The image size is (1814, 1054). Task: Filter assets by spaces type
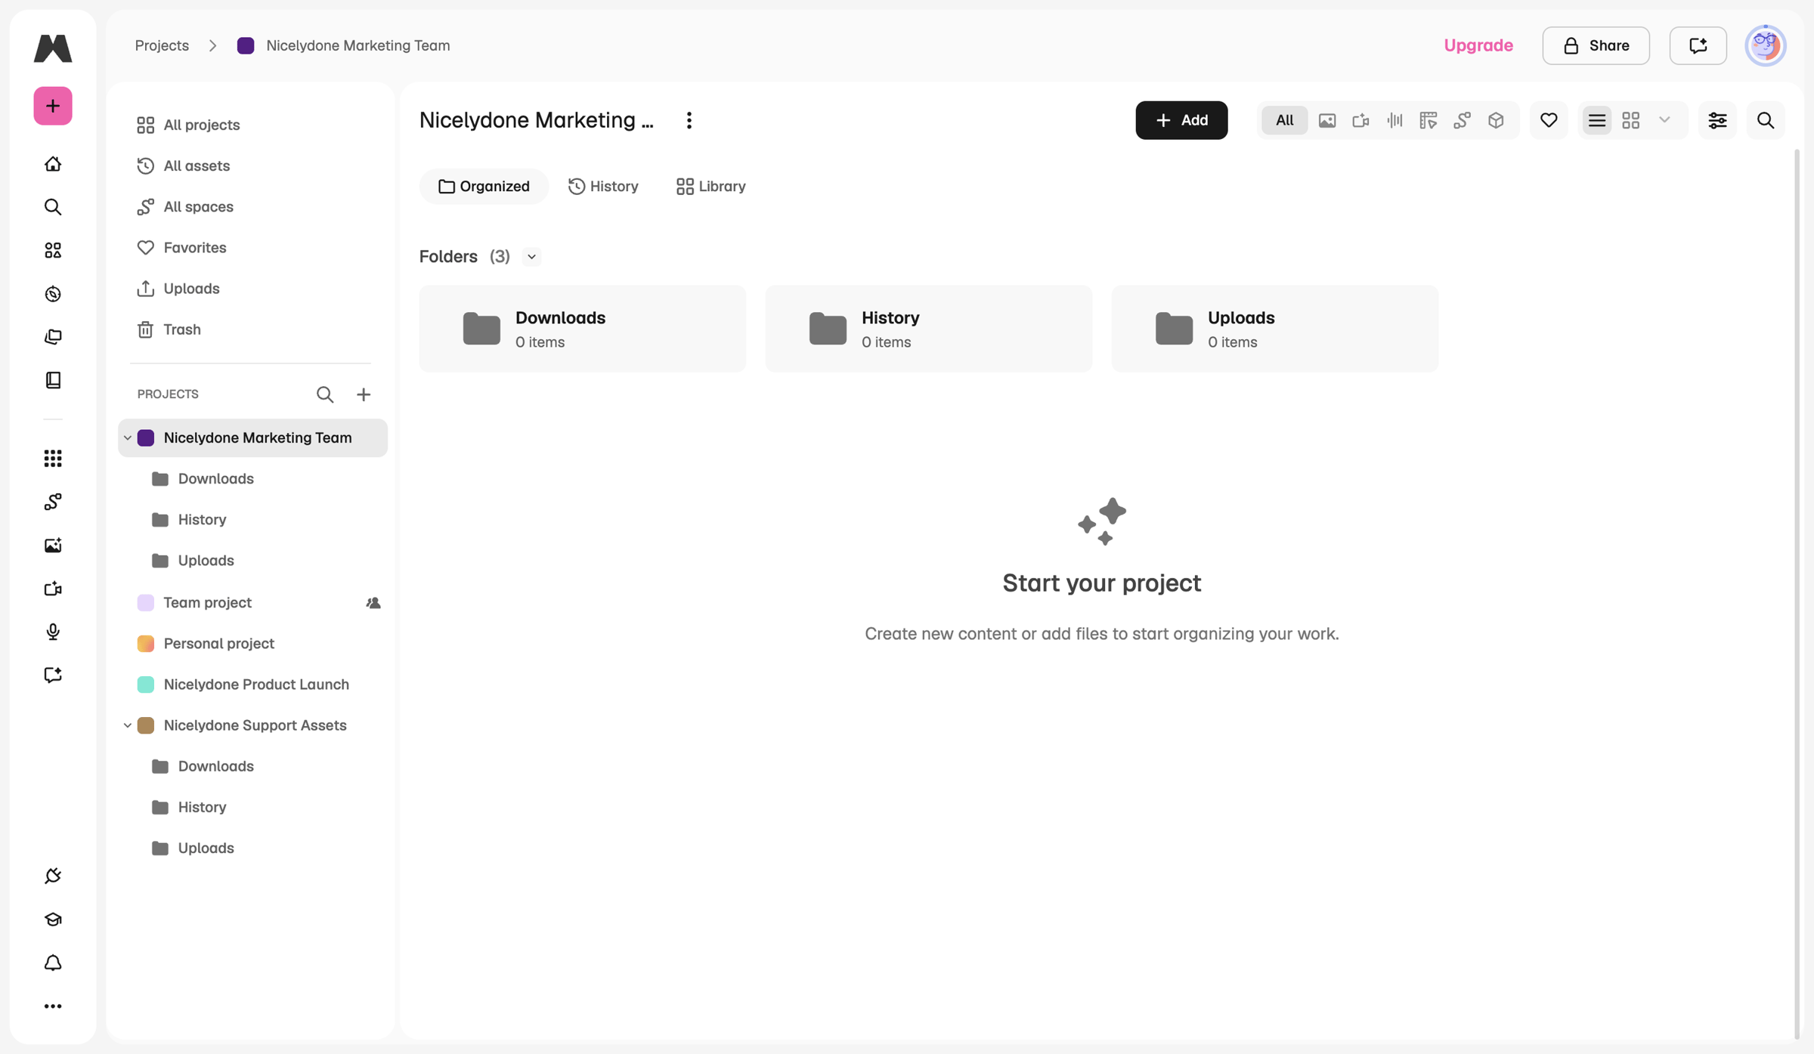(1462, 120)
